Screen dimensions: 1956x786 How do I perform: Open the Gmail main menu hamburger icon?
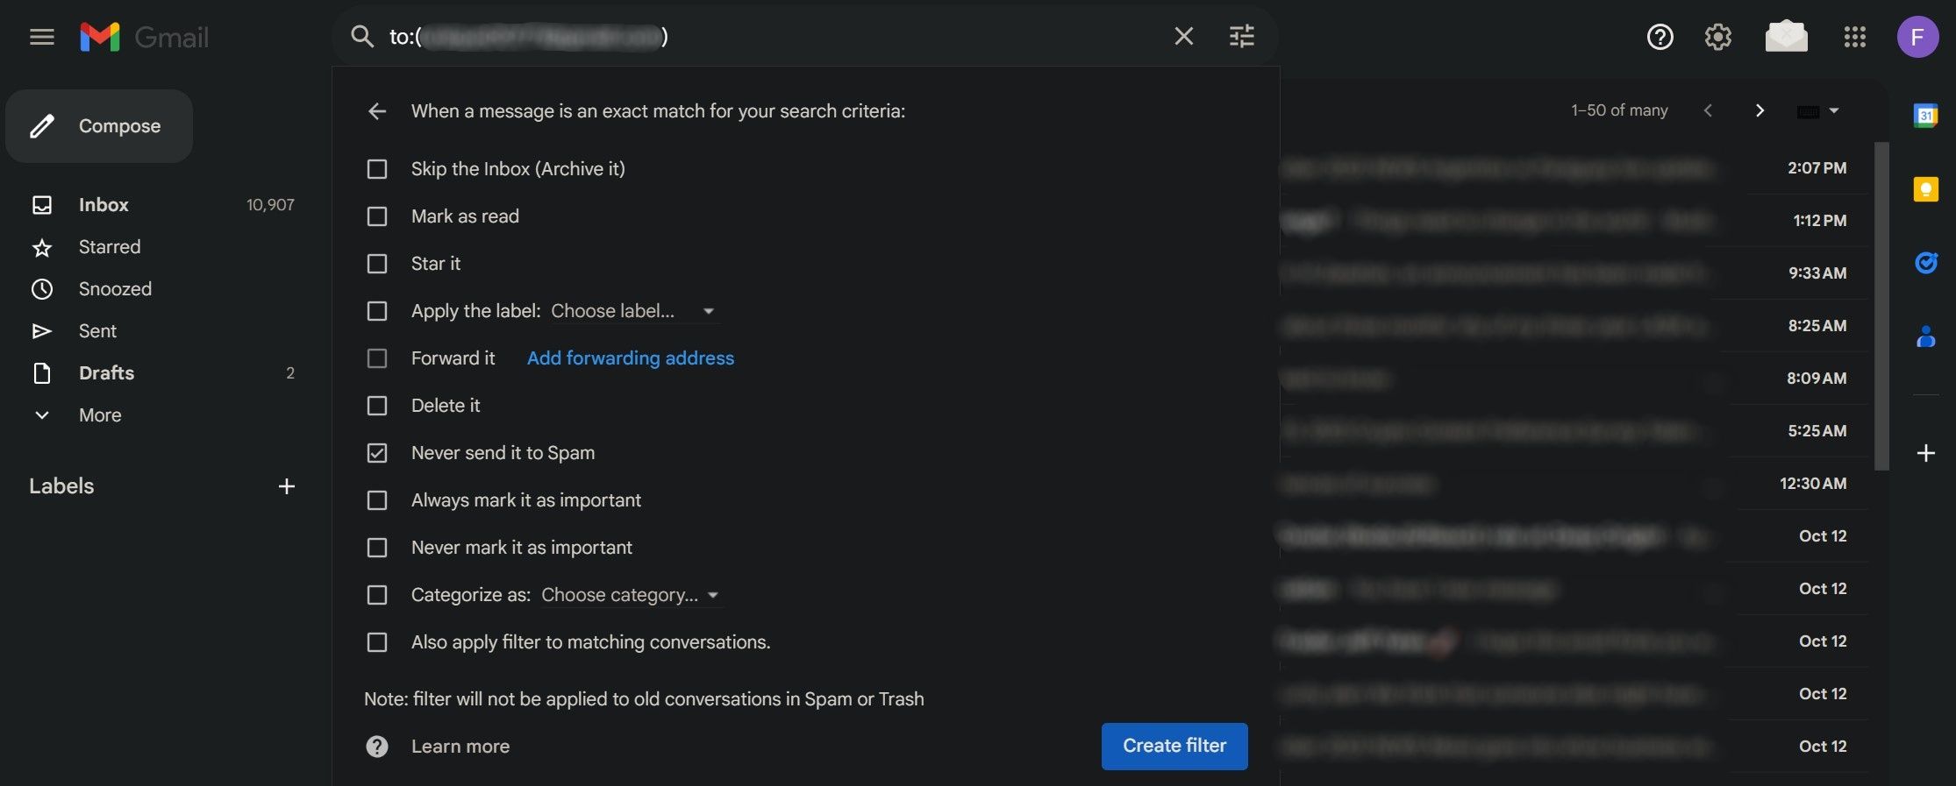[41, 37]
